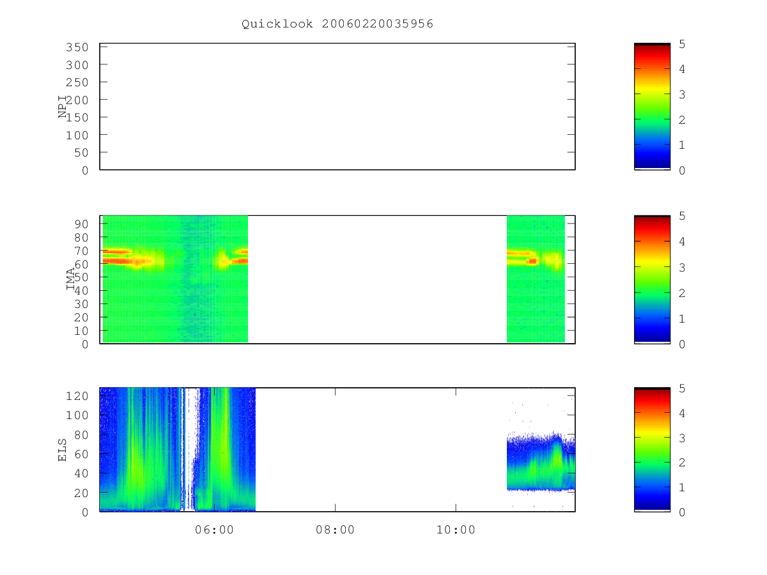Click the 40 tick on ELS axis
Screen dimensions: 767x575
pos(81,473)
